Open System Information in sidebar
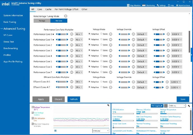 tap(13, 15)
